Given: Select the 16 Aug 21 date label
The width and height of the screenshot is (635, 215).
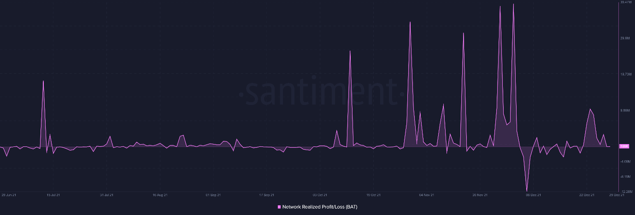Looking at the screenshot, I should coord(159,195).
